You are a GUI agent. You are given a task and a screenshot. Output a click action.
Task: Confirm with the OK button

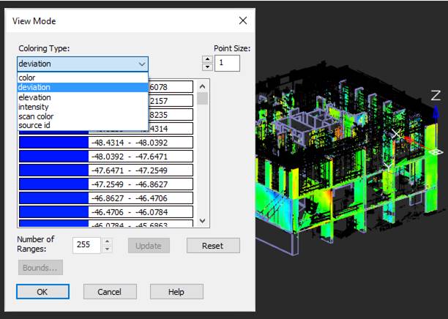[42, 292]
